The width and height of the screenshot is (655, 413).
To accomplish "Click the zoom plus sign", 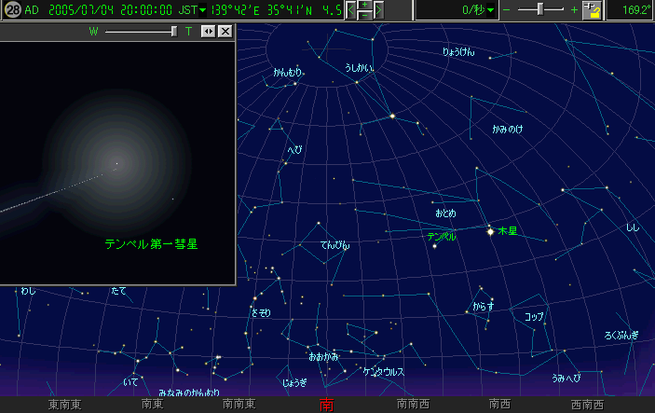I will [573, 10].
